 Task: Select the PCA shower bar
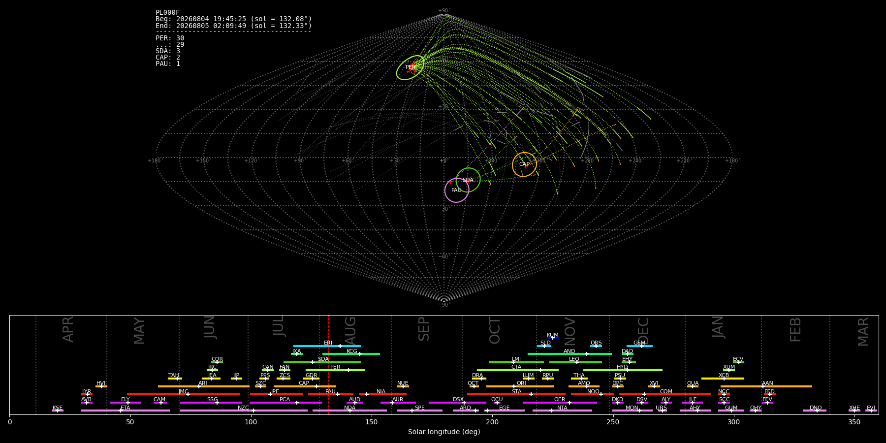click(285, 403)
